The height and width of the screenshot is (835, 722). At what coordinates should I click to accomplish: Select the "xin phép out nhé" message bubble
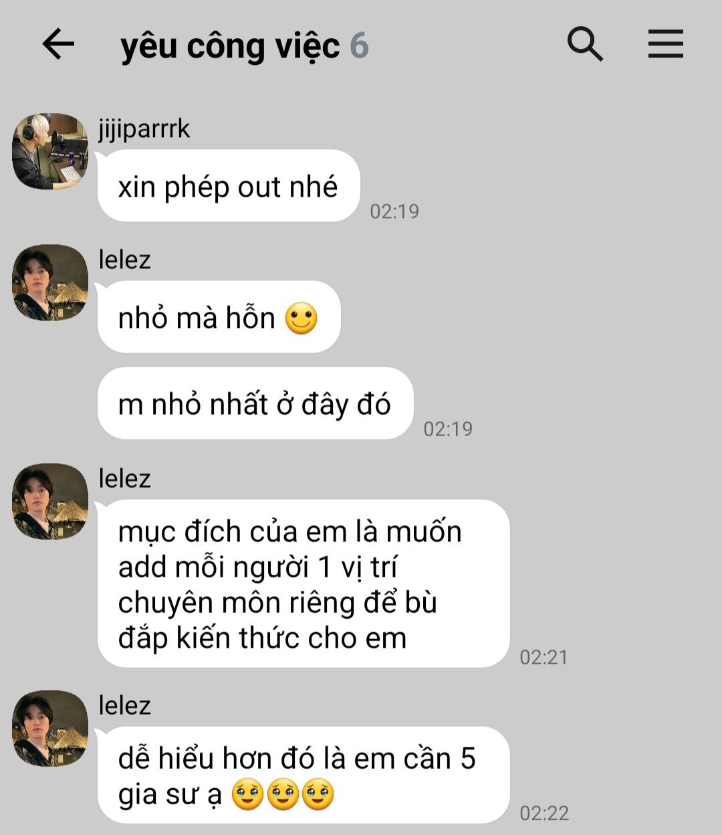tap(229, 186)
